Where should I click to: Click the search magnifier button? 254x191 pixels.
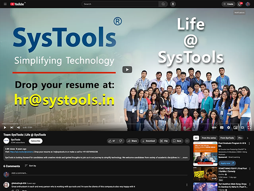[163, 4]
